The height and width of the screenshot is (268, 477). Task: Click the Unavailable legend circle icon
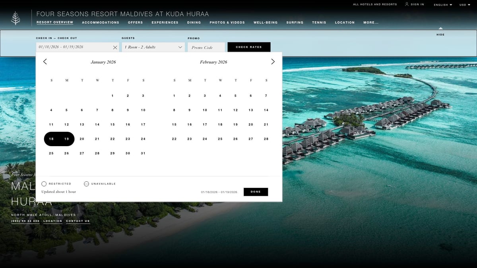pyautogui.click(x=86, y=183)
